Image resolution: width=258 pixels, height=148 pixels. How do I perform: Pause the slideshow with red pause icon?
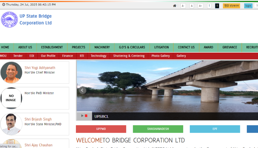click(x=86, y=116)
